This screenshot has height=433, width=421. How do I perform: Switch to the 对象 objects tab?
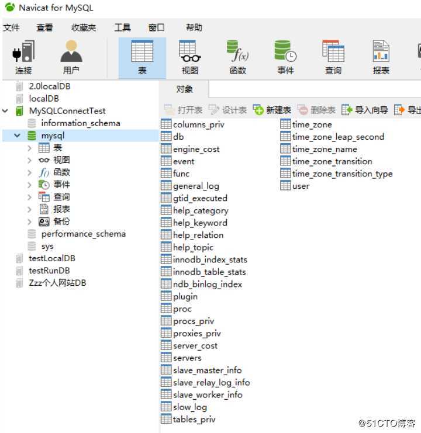click(x=184, y=89)
